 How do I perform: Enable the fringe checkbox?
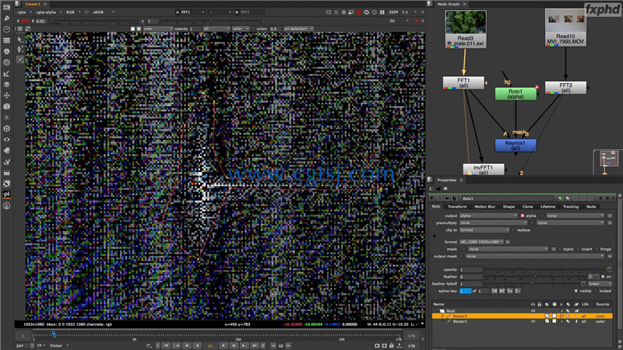[x=597, y=249]
